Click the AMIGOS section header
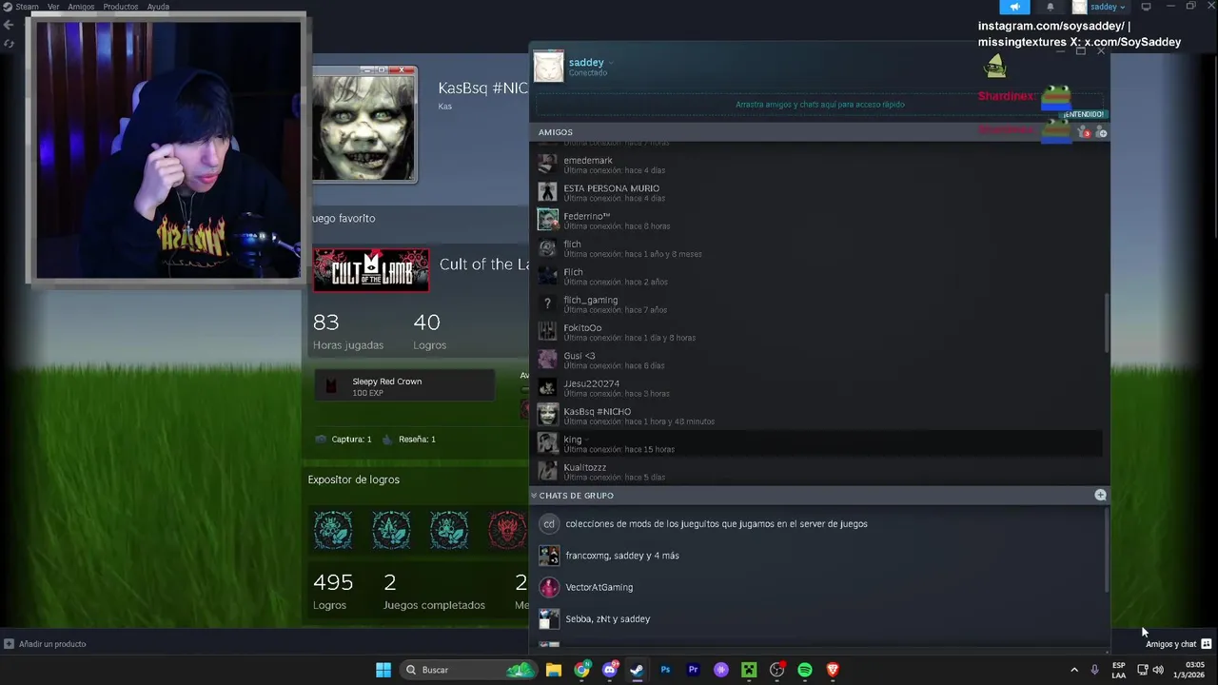Screen dimensions: 1218x685 click(x=556, y=132)
